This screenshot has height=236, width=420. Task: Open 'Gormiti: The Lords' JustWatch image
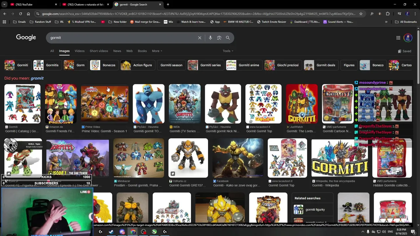click(x=302, y=104)
